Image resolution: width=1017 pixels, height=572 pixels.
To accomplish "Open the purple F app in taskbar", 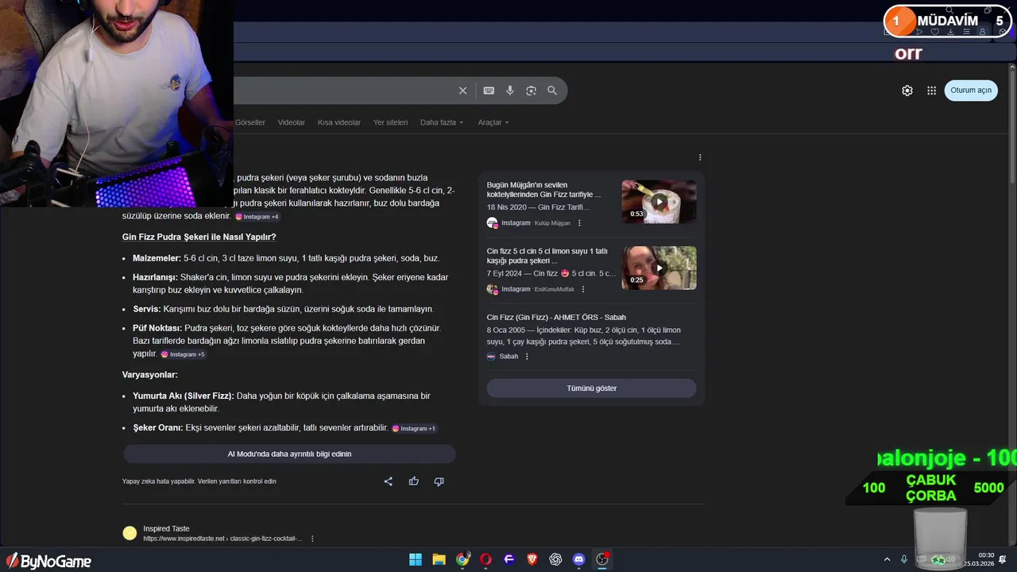I will [509, 559].
